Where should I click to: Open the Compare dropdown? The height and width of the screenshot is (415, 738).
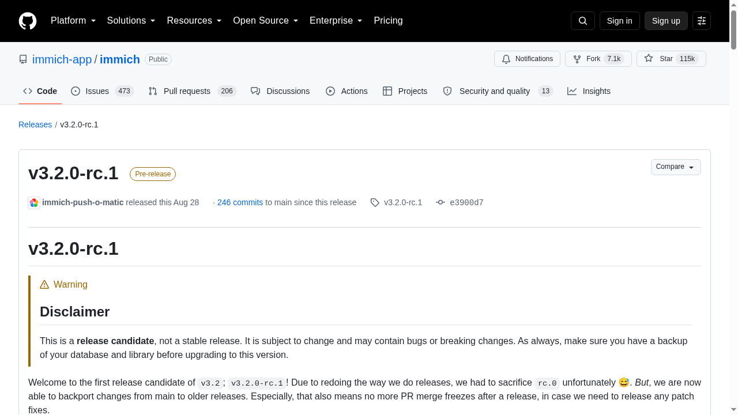click(x=676, y=167)
